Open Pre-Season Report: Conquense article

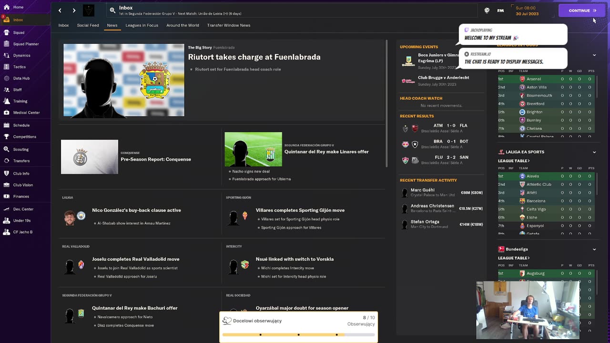click(x=156, y=160)
